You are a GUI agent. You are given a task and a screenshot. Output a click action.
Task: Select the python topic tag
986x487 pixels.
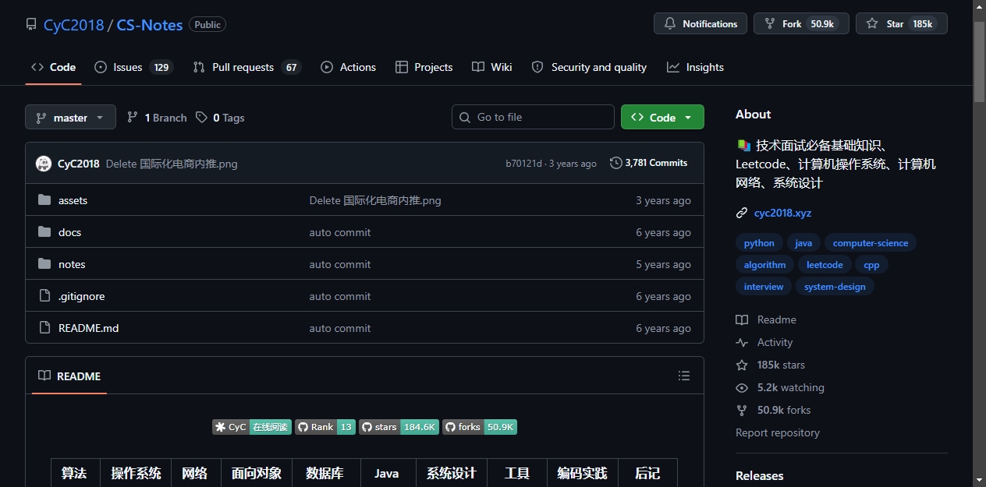(x=759, y=243)
